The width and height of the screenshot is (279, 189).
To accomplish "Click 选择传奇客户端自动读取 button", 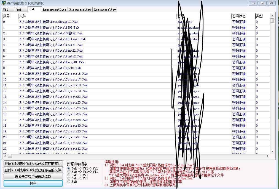I will click(33, 177).
